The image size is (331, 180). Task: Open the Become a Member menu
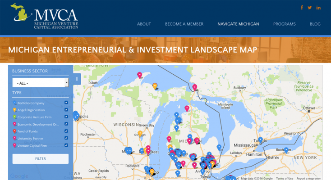pyautogui.click(x=184, y=24)
